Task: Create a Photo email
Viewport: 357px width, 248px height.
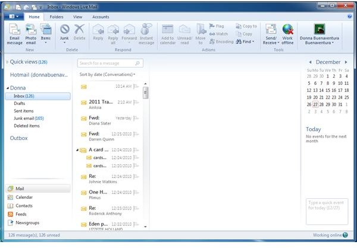Action: (x=31, y=34)
